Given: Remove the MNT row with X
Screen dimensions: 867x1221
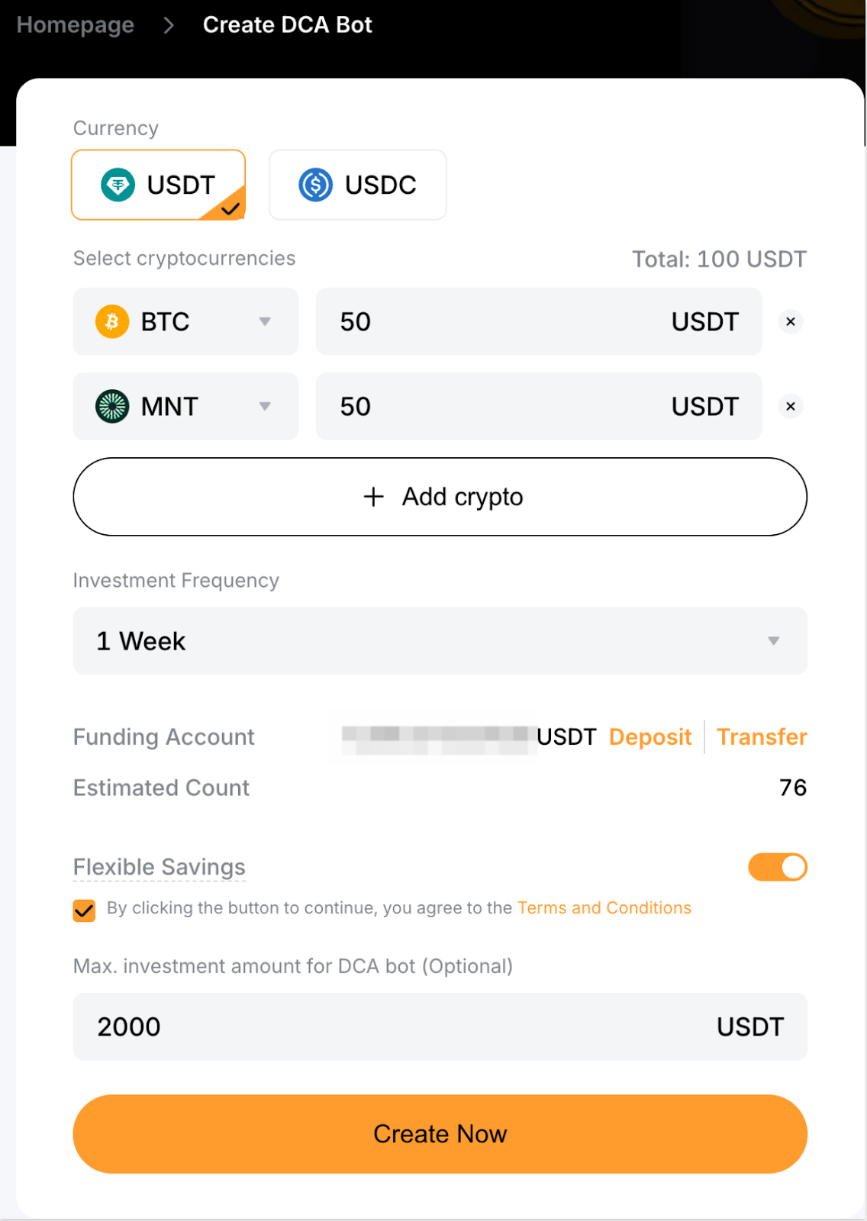Looking at the screenshot, I should (791, 406).
